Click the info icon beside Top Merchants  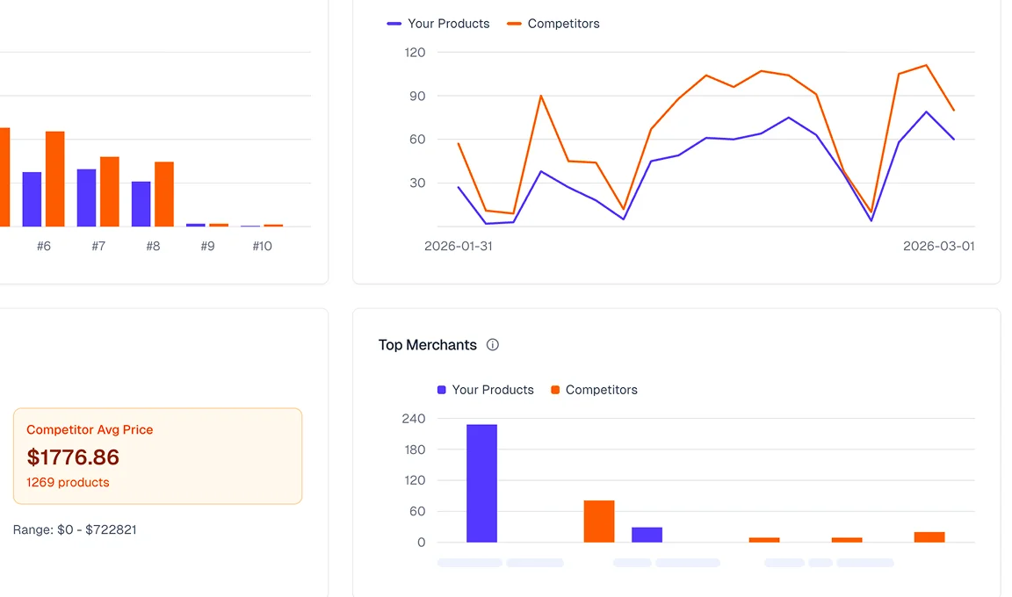(493, 345)
